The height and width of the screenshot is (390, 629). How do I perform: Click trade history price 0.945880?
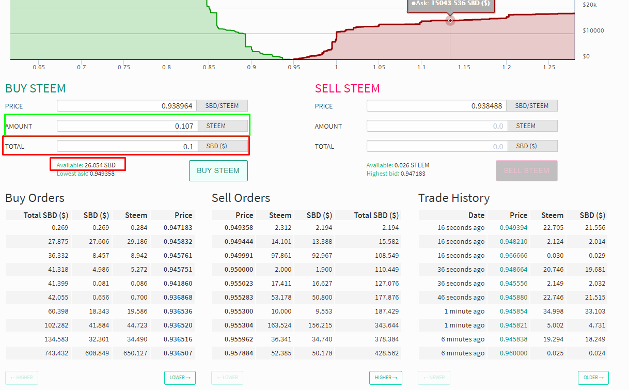[x=513, y=297]
